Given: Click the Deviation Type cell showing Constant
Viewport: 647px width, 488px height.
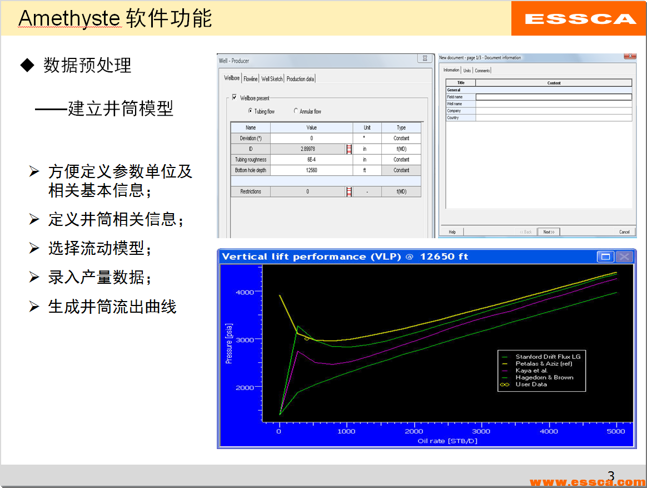Looking at the screenshot, I should (x=401, y=139).
